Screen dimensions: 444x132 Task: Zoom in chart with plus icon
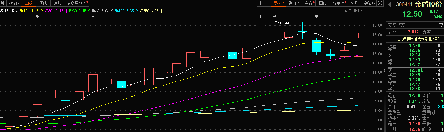click(x=260, y=3)
